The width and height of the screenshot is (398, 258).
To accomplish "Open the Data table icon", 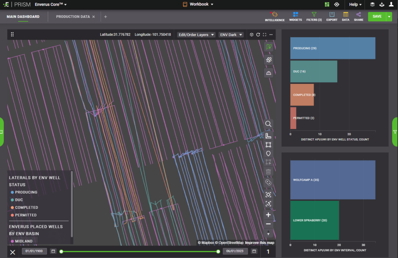I will tap(346, 15).
